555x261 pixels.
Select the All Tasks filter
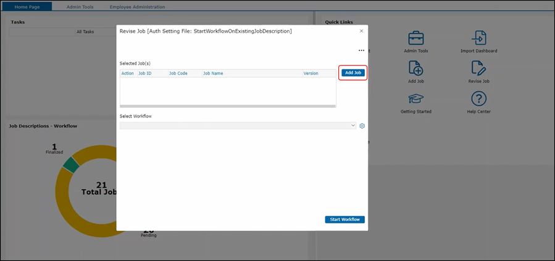(x=85, y=31)
